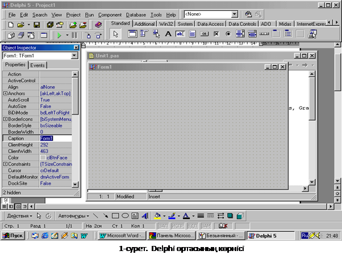This screenshot has width=342, height=259.
Task: Open the Database menu
Action: click(x=136, y=15)
